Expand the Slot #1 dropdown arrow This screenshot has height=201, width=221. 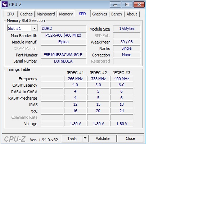pyautogui.click(x=34, y=28)
